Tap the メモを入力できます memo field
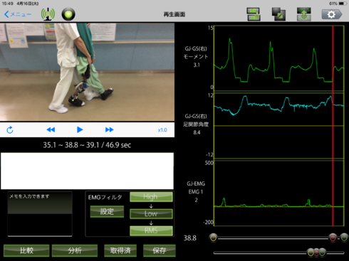The width and height of the screenshot is (349, 261). coord(40,214)
